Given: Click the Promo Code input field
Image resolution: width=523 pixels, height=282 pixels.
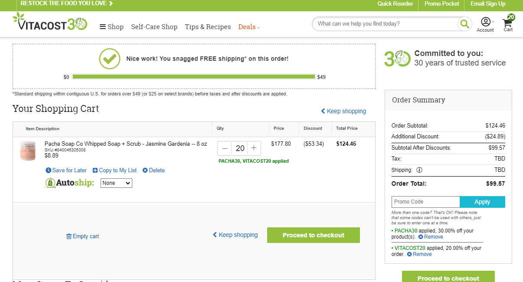Looking at the screenshot, I should point(425,202).
